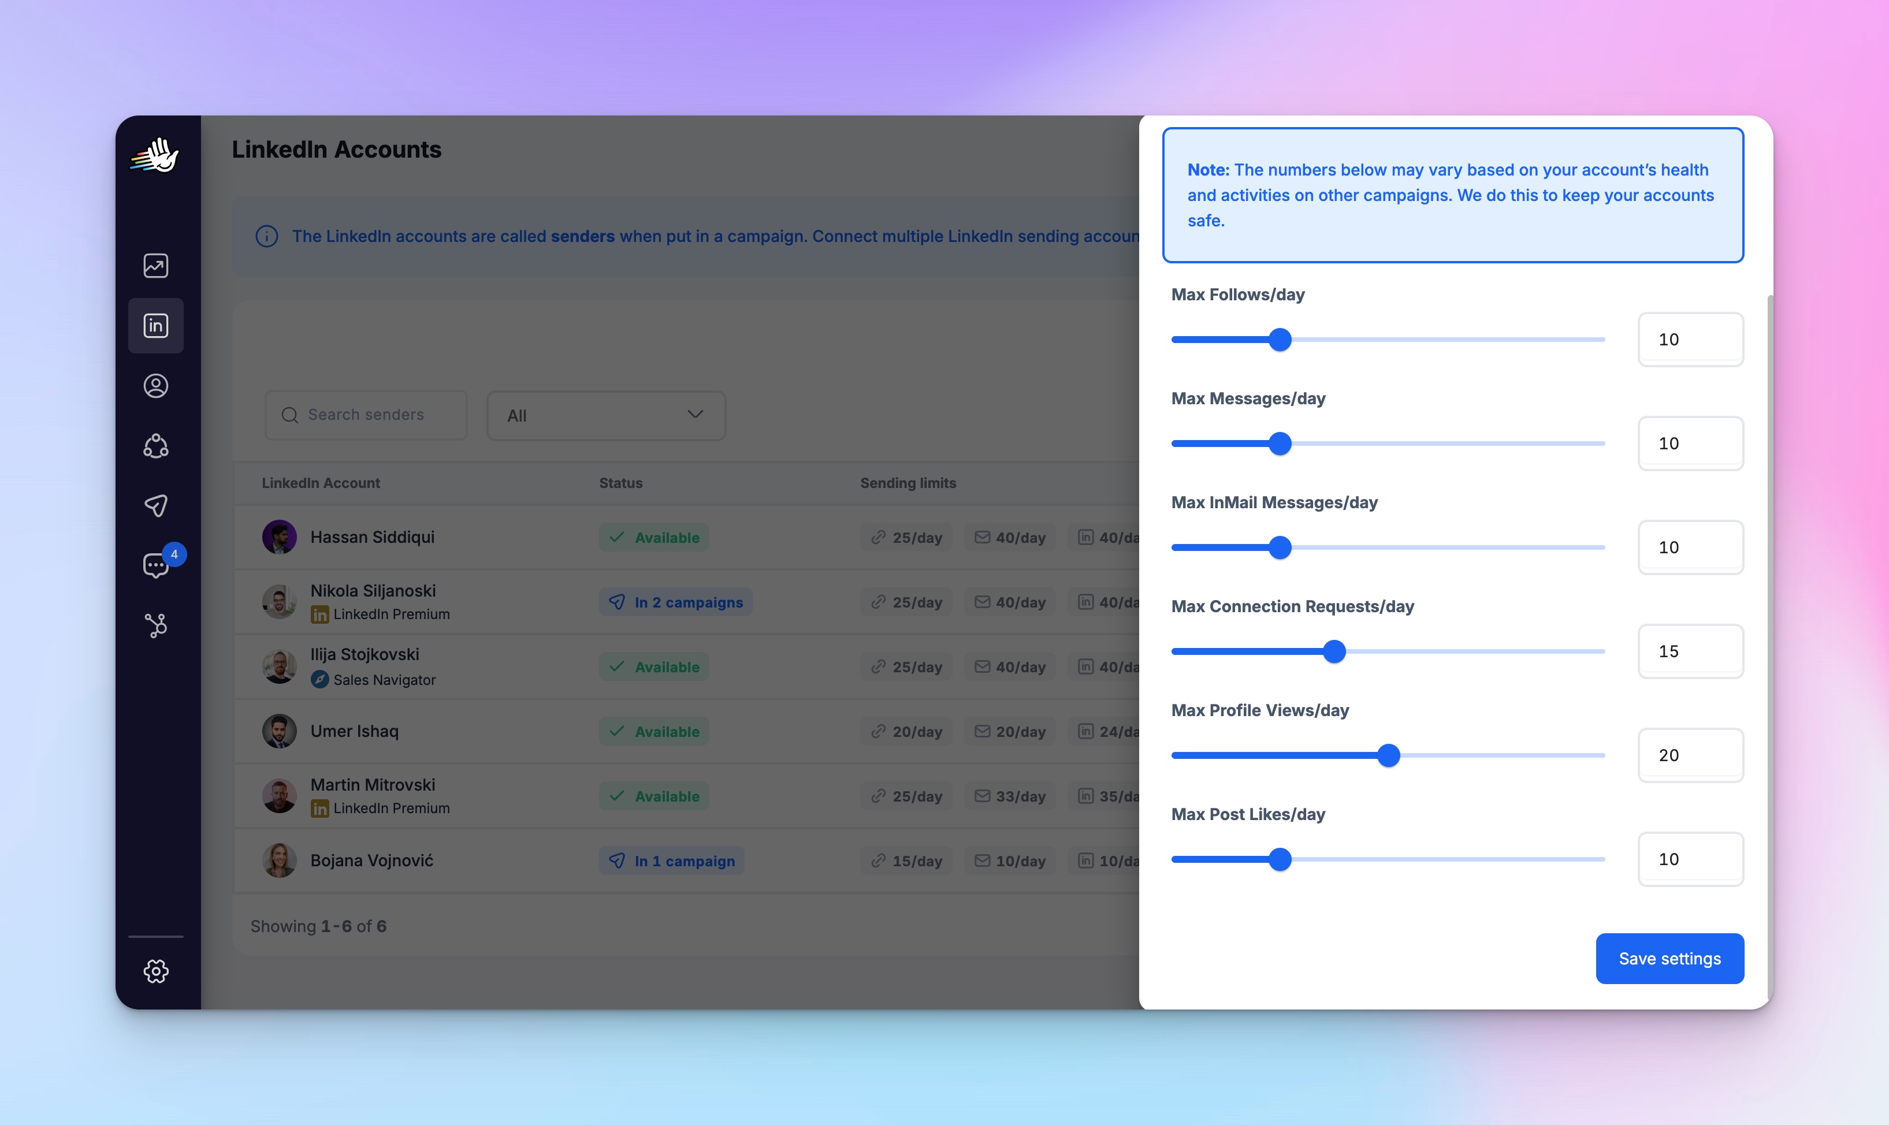Click the search magnifier icon in senders field
Viewport: 1889px width, 1125px height.
[289, 415]
